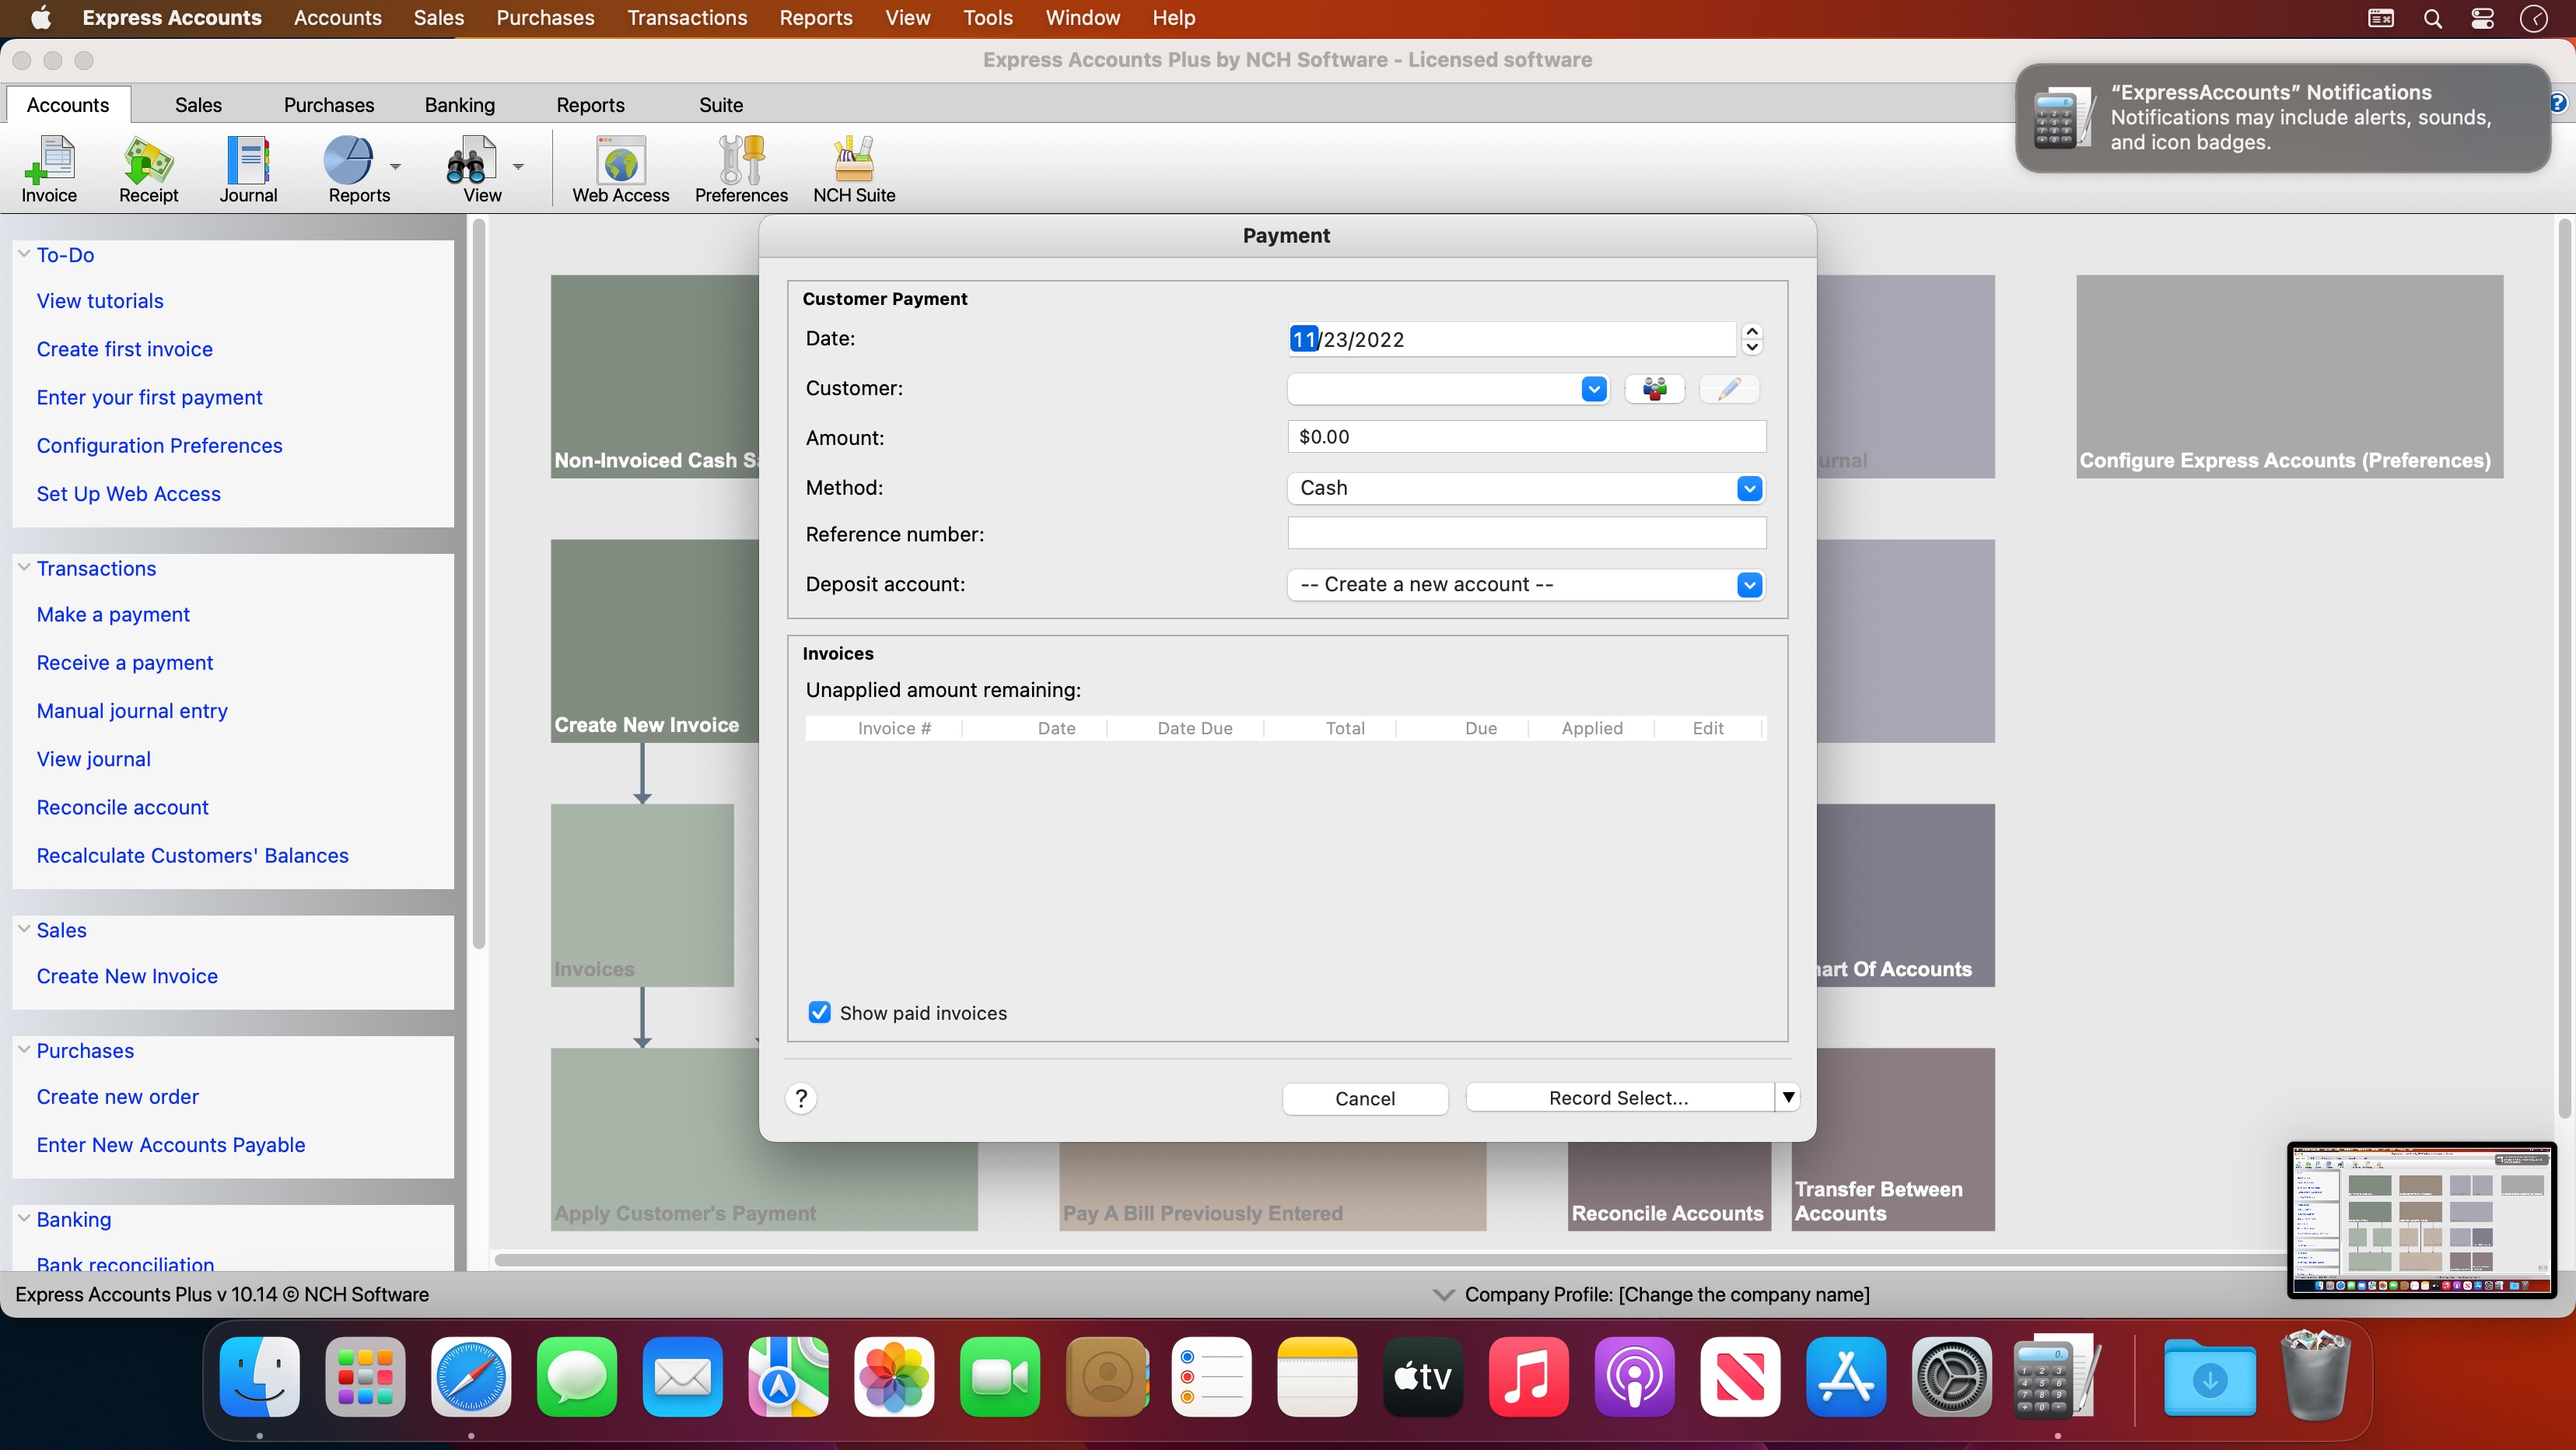Viewport: 2576px width, 1450px height.
Task: Collapse the Purchases sidebar section
Action: (x=24, y=1049)
